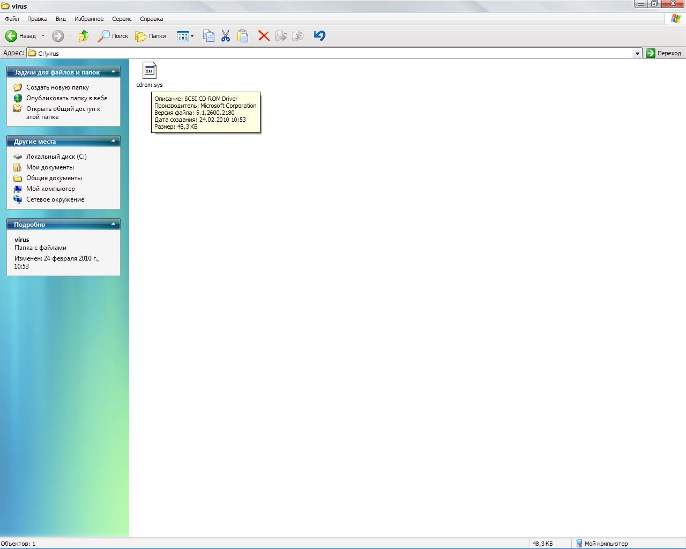This screenshot has height=549, width=686.
Task: Open the Избранное menu
Action: coord(89,19)
